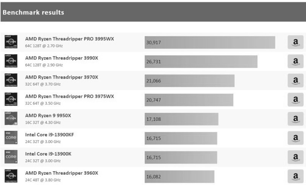
Task: Click the 16,082 benchmark score bar
Action: click(x=179, y=177)
